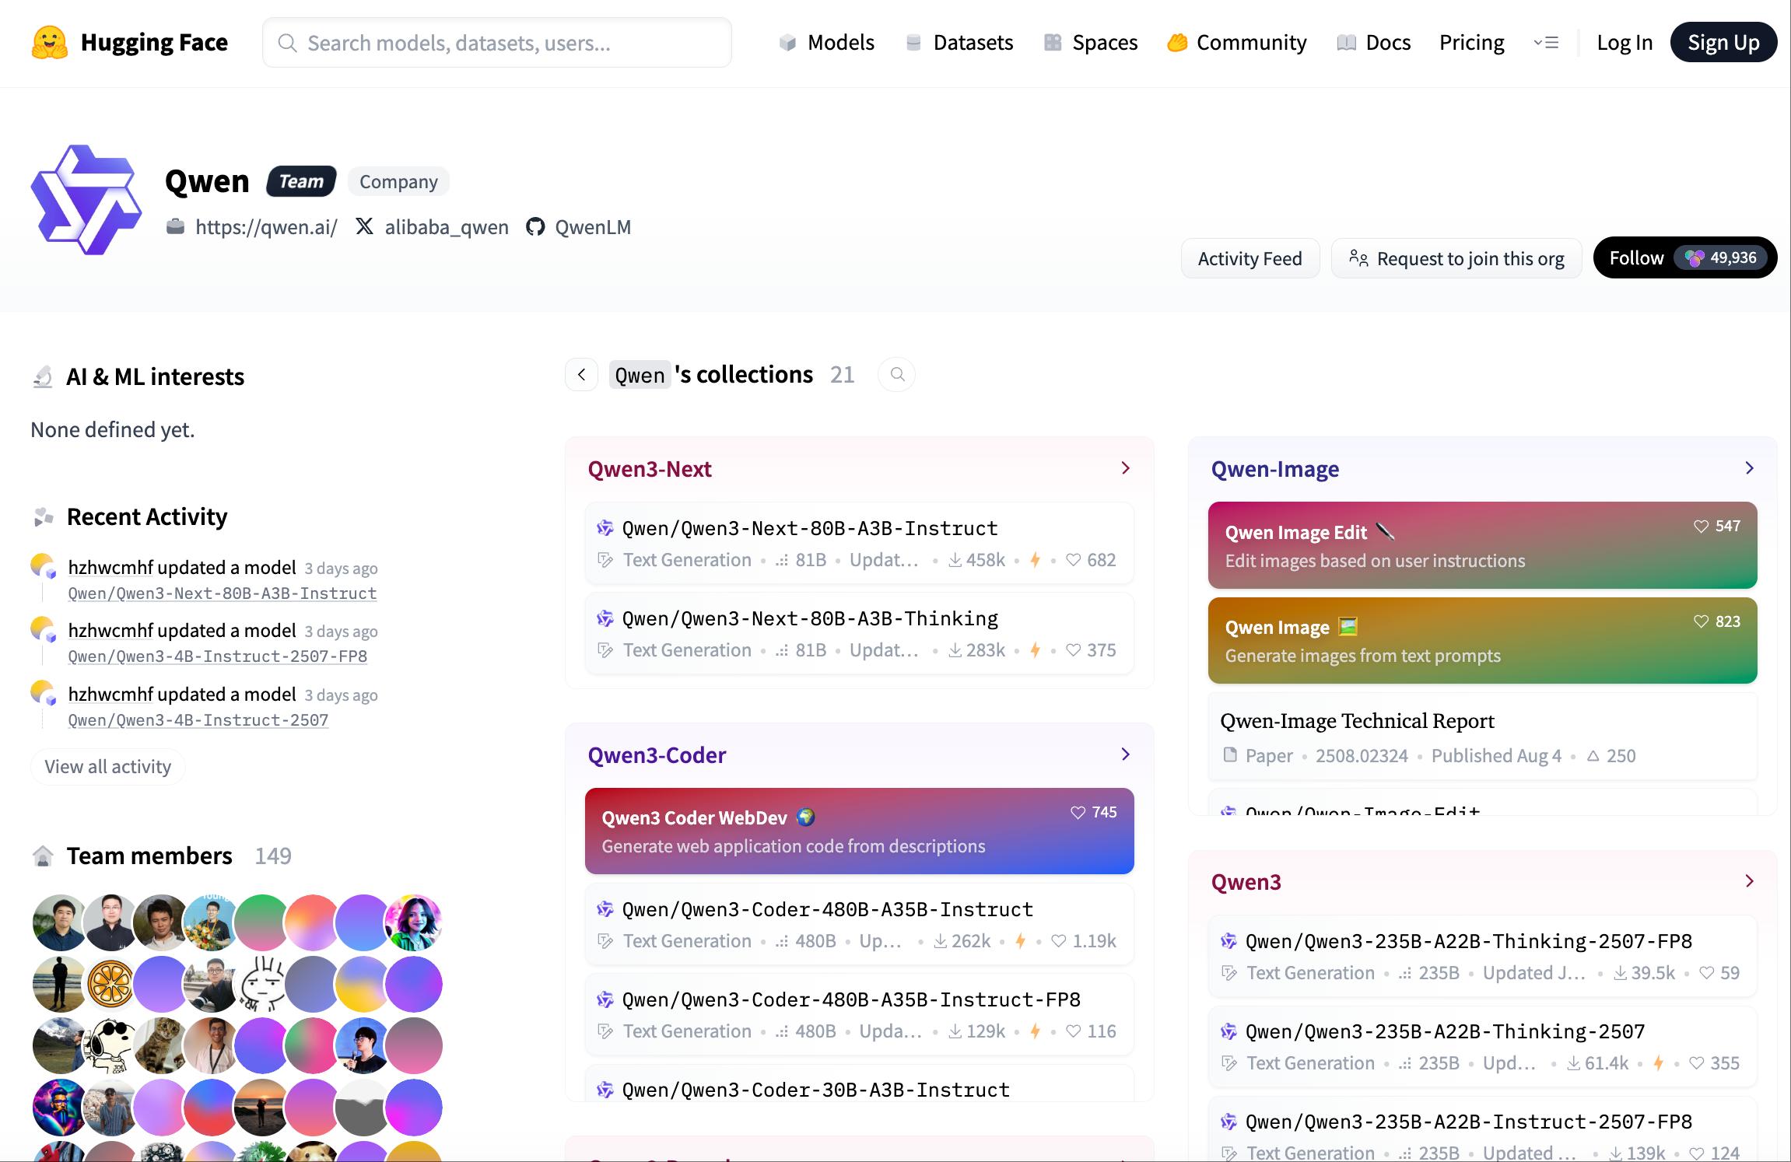Viewport: 1791px width, 1162px height.
Task: Click the collections search magnifier icon
Action: click(897, 375)
